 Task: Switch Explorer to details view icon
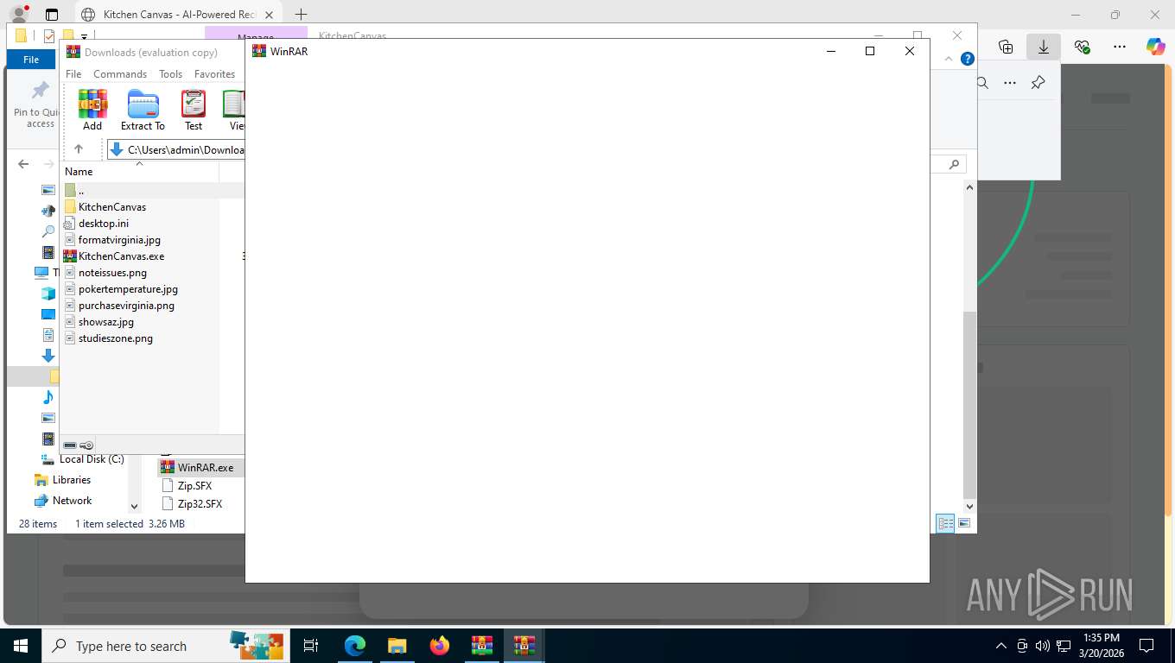point(946,523)
